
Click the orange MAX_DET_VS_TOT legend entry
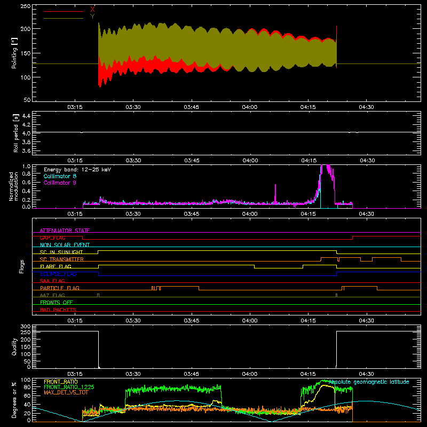click(66, 392)
